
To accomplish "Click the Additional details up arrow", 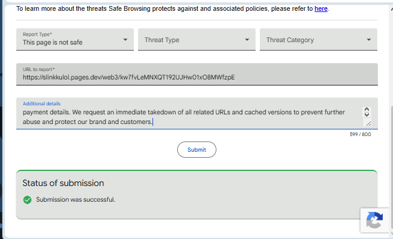I will click(366, 110).
